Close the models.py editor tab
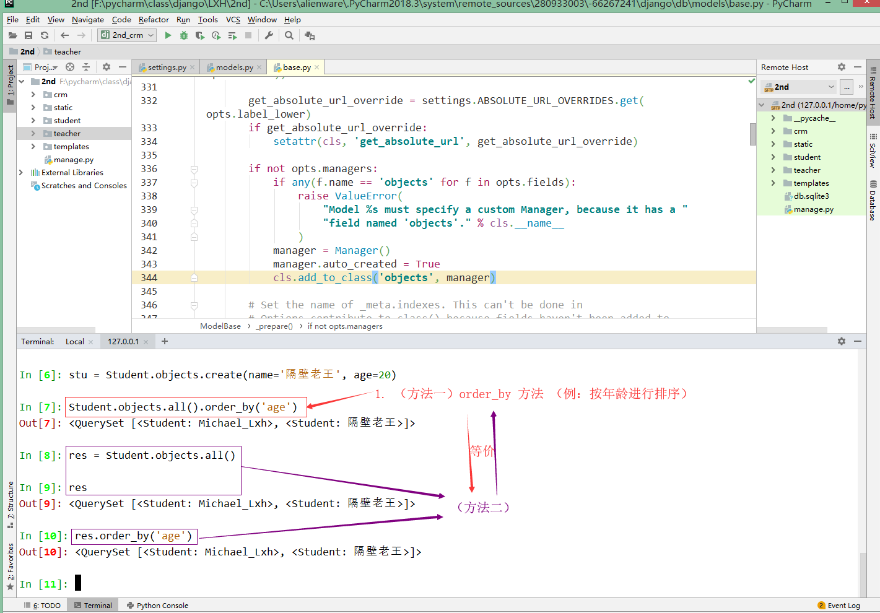Image resolution: width=880 pixels, height=613 pixels. point(259,67)
